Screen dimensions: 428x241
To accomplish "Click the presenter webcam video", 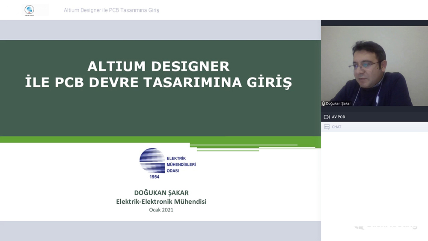I will tap(374, 66).
